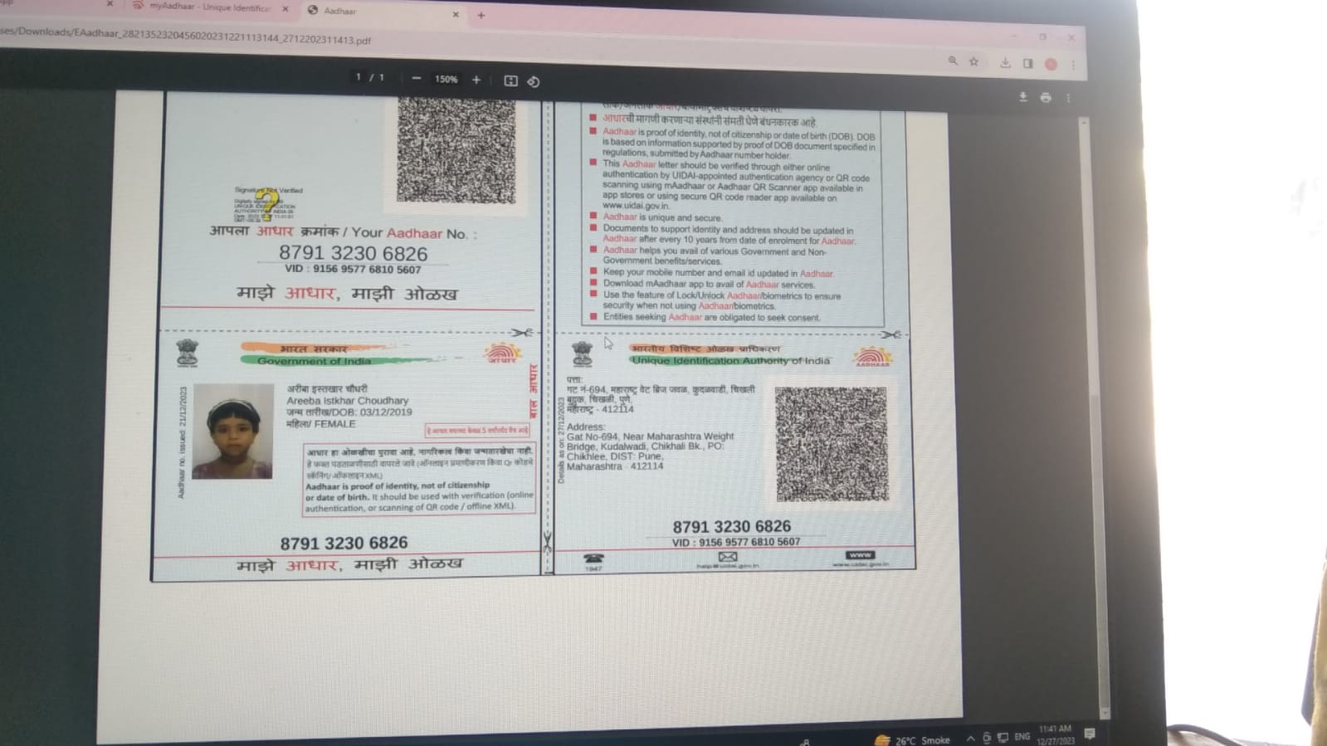Click the Chrome zoom magnifier icon

(953, 61)
